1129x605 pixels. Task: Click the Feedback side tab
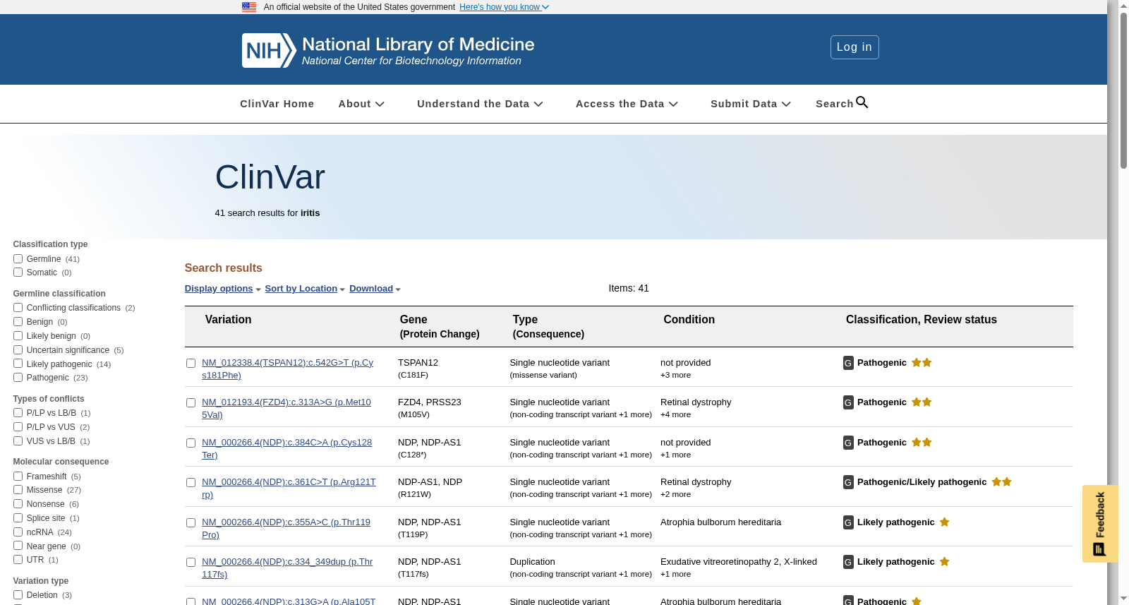pyautogui.click(x=1099, y=523)
